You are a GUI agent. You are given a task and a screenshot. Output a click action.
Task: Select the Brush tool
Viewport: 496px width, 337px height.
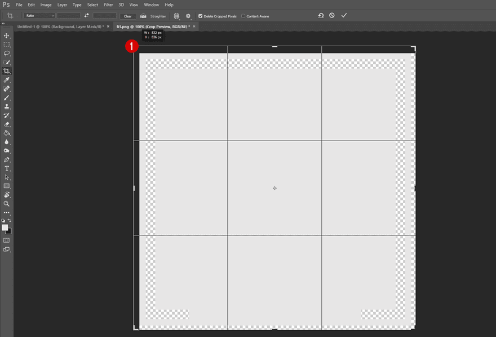(6, 98)
